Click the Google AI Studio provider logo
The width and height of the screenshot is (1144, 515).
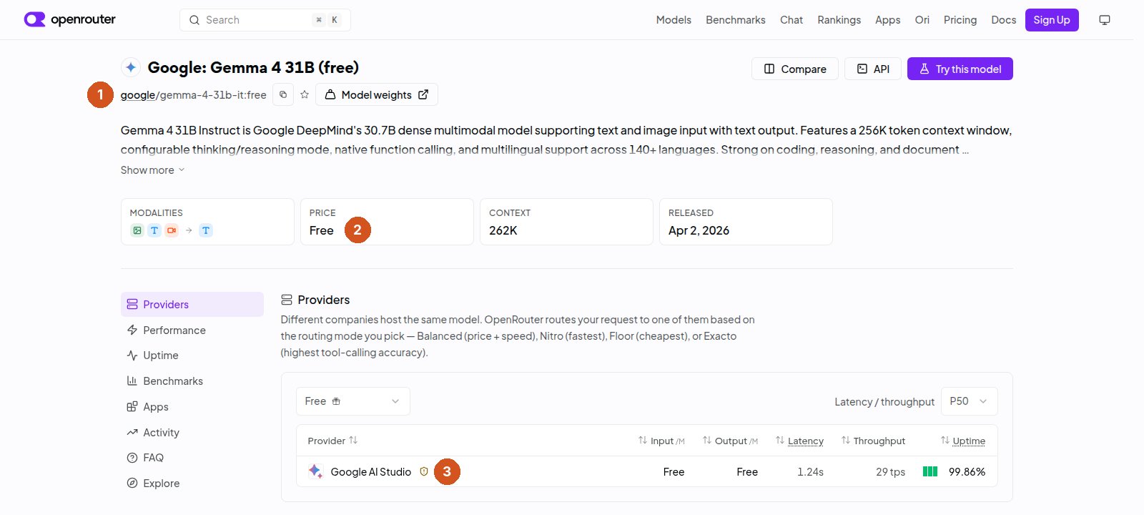tap(315, 471)
